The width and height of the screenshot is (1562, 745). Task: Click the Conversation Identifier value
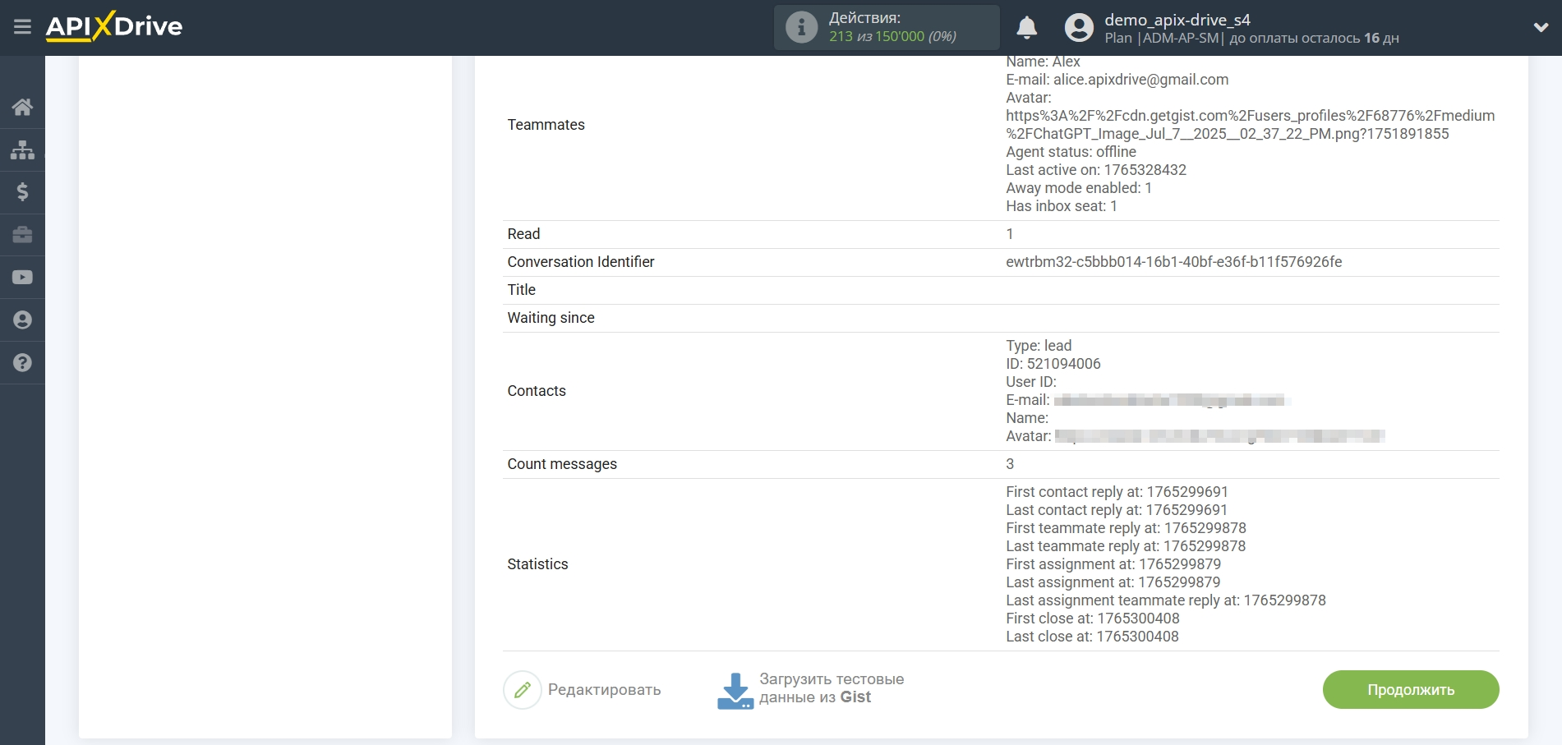point(1173,262)
